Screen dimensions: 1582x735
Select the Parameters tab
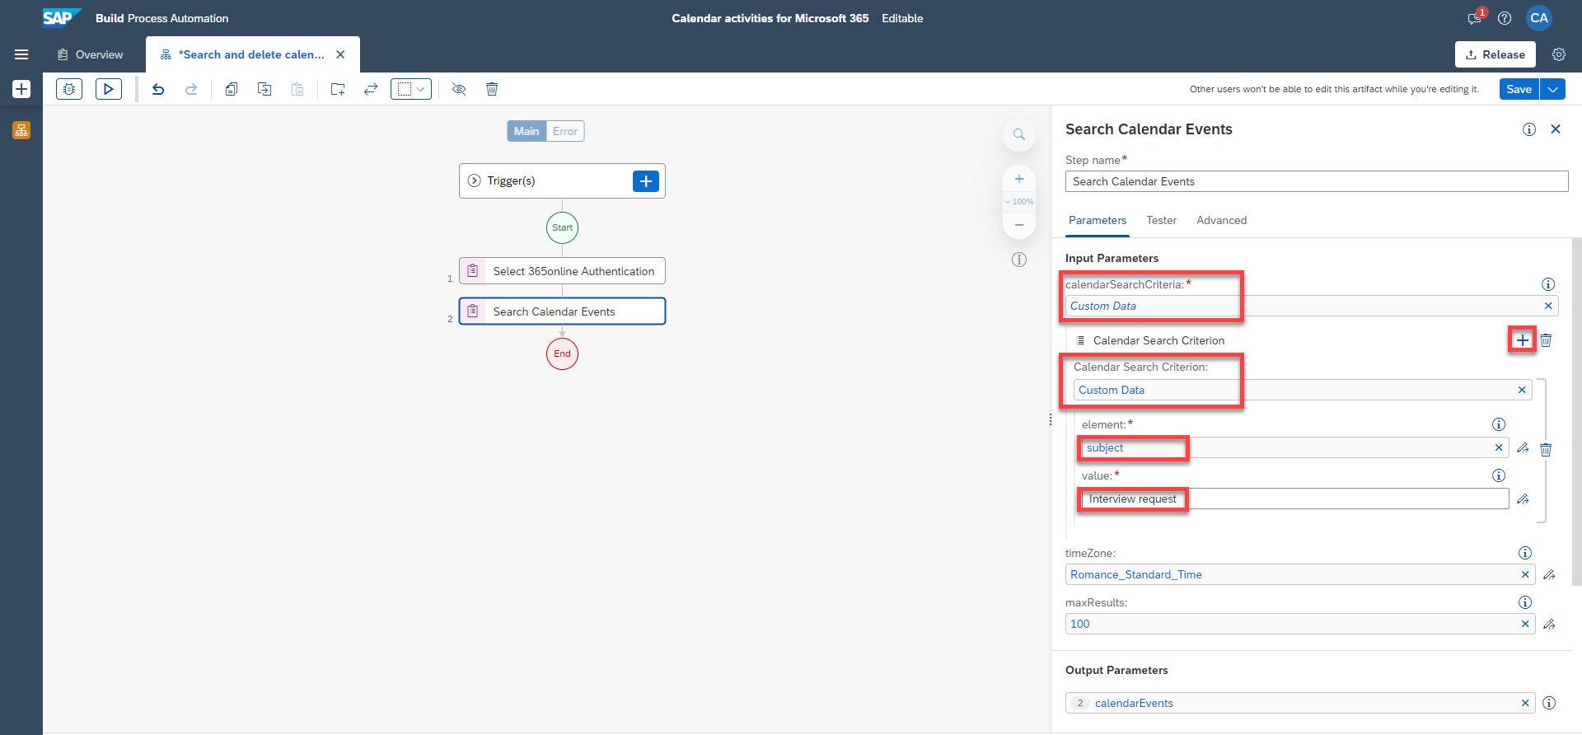(1098, 220)
